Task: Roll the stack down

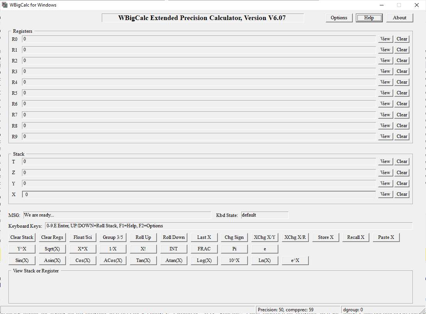Action: click(173, 237)
